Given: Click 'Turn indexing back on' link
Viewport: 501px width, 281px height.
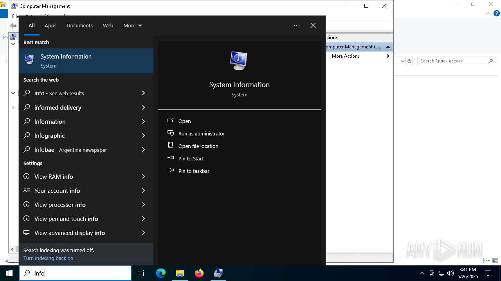Looking at the screenshot, I should pyautogui.click(x=49, y=258).
